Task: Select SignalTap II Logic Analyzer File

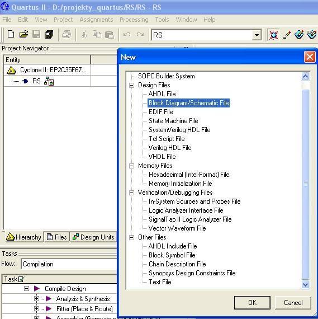Action: click(190, 219)
